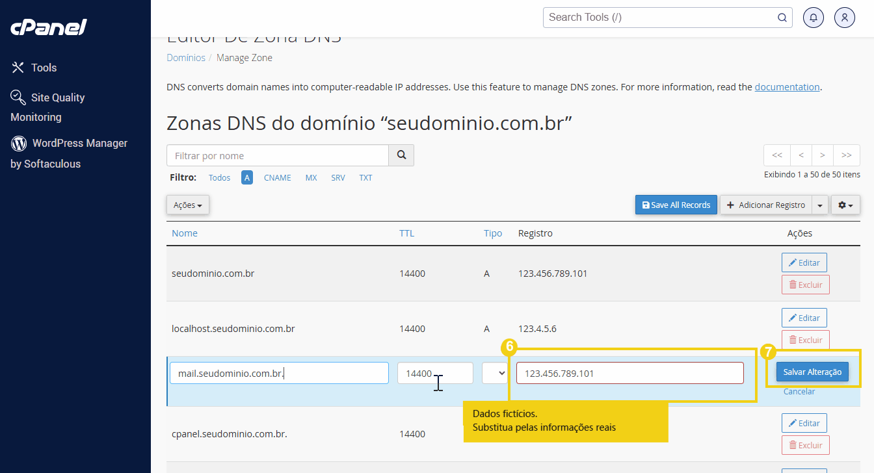Open the gear settings dropdown
This screenshot has height=473, width=874.
click(845, 205)
